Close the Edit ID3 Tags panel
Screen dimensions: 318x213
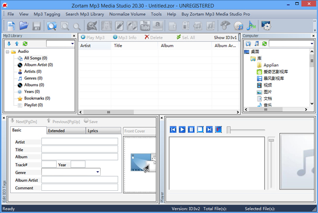point(4,118)
